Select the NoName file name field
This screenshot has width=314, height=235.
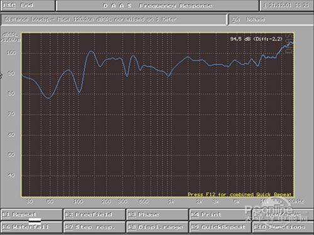271,19
